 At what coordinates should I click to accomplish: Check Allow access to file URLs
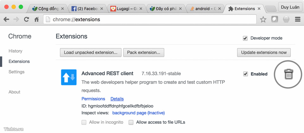[131, 122]
